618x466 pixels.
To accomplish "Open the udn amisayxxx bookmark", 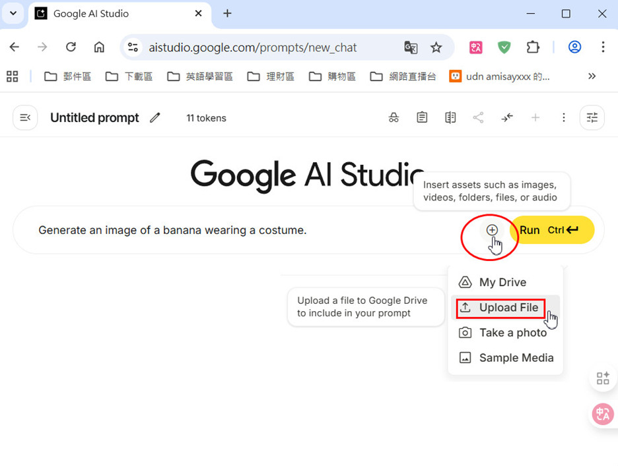I will 499,76.
